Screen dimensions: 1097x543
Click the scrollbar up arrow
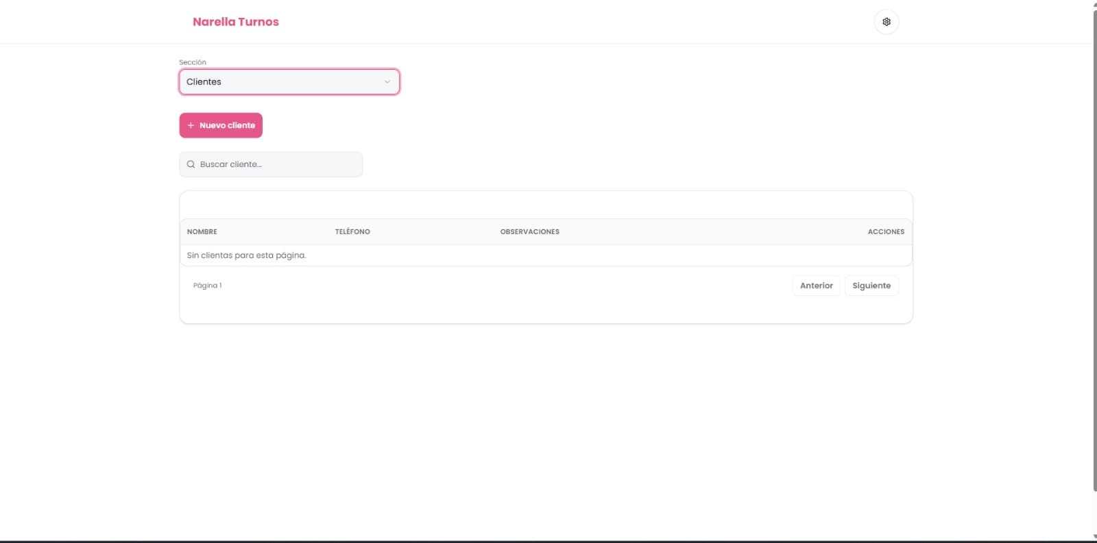click(1094, 4)
